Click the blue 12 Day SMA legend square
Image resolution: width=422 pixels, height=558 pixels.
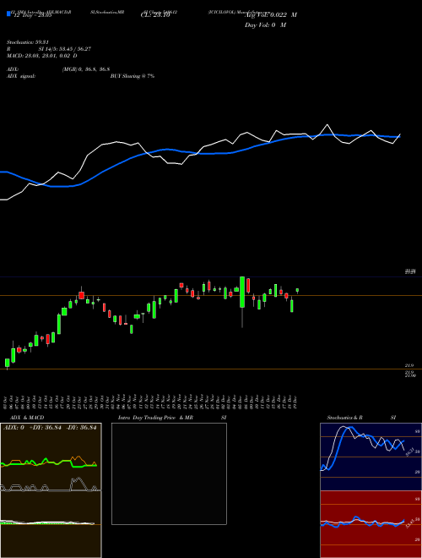click(x=9, y=14)
